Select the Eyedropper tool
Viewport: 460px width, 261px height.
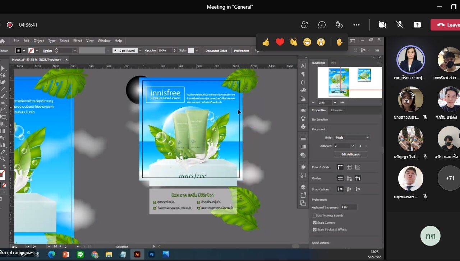(x=3, y=152)
